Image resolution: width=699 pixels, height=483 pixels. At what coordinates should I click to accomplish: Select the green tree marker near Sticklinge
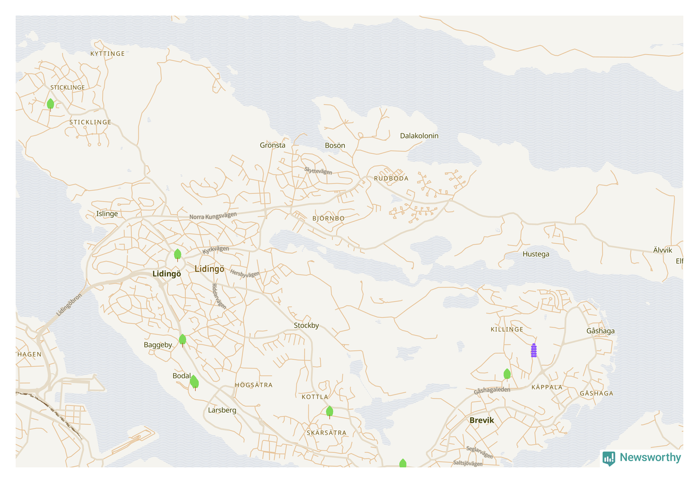pos(51,104)
